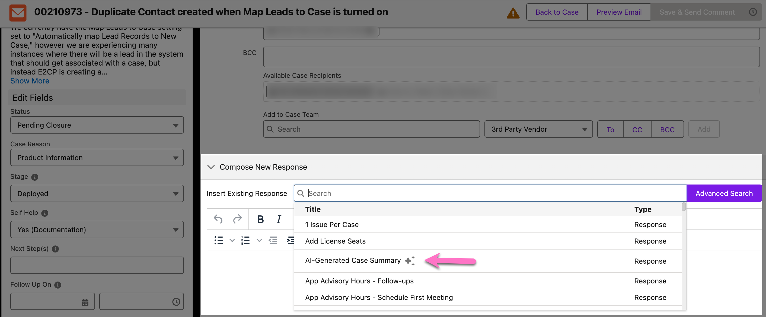This screenshot has height=317, width=766.
Task: Click the Stage info icon
Action: tap(35, 177)
